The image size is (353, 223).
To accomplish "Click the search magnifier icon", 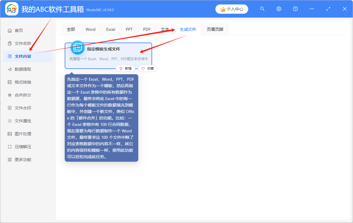I will click(262, 9).
